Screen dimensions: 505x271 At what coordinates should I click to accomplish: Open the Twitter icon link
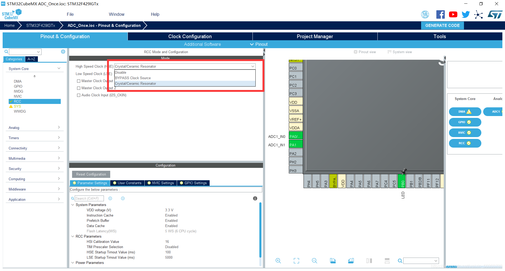(x=466, y=14)
